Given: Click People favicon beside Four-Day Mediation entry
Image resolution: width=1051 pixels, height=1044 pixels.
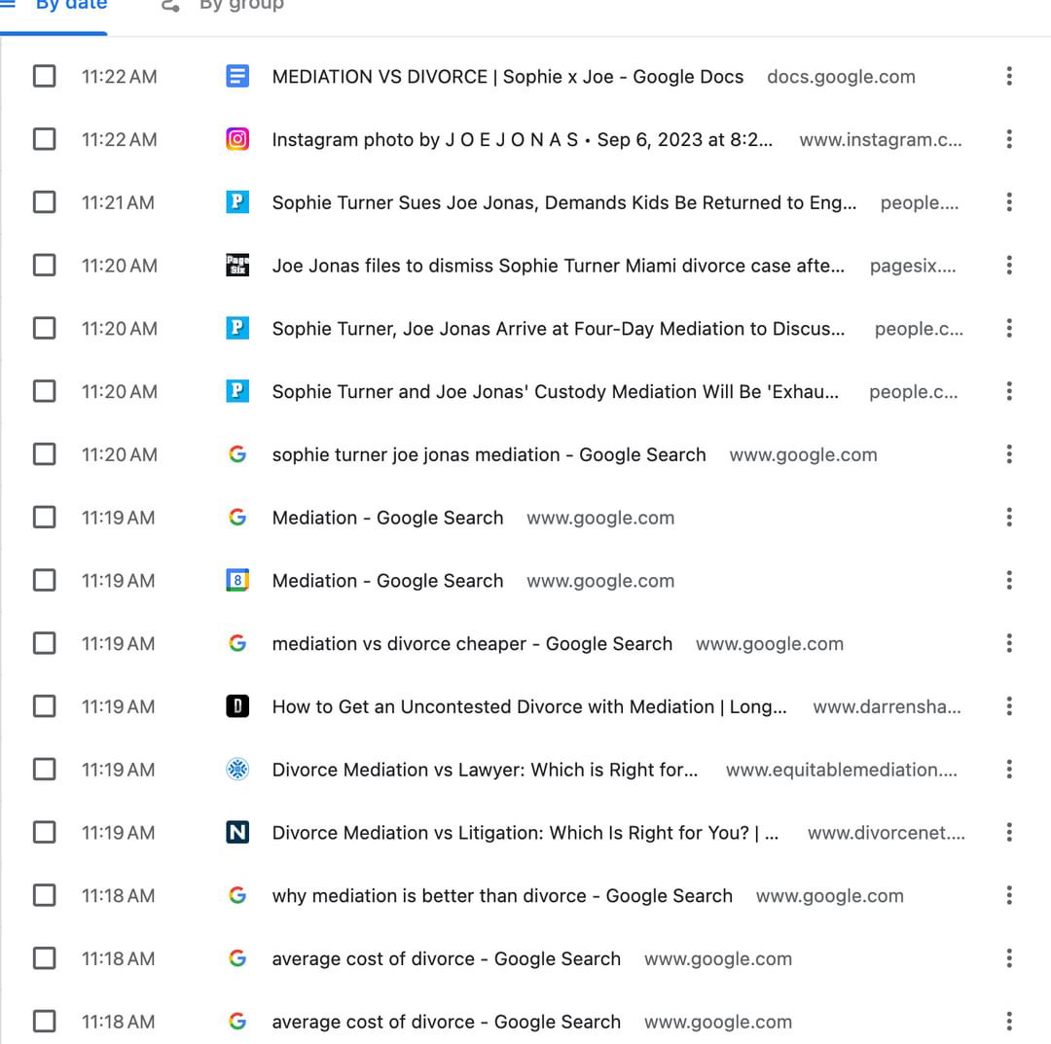Looking at the screenshot, I should 237,328.
